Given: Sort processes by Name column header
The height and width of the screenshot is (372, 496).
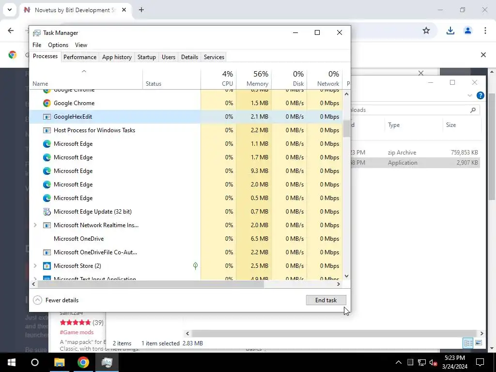Looking at the screenshot, I should click(x=86, y=78).
